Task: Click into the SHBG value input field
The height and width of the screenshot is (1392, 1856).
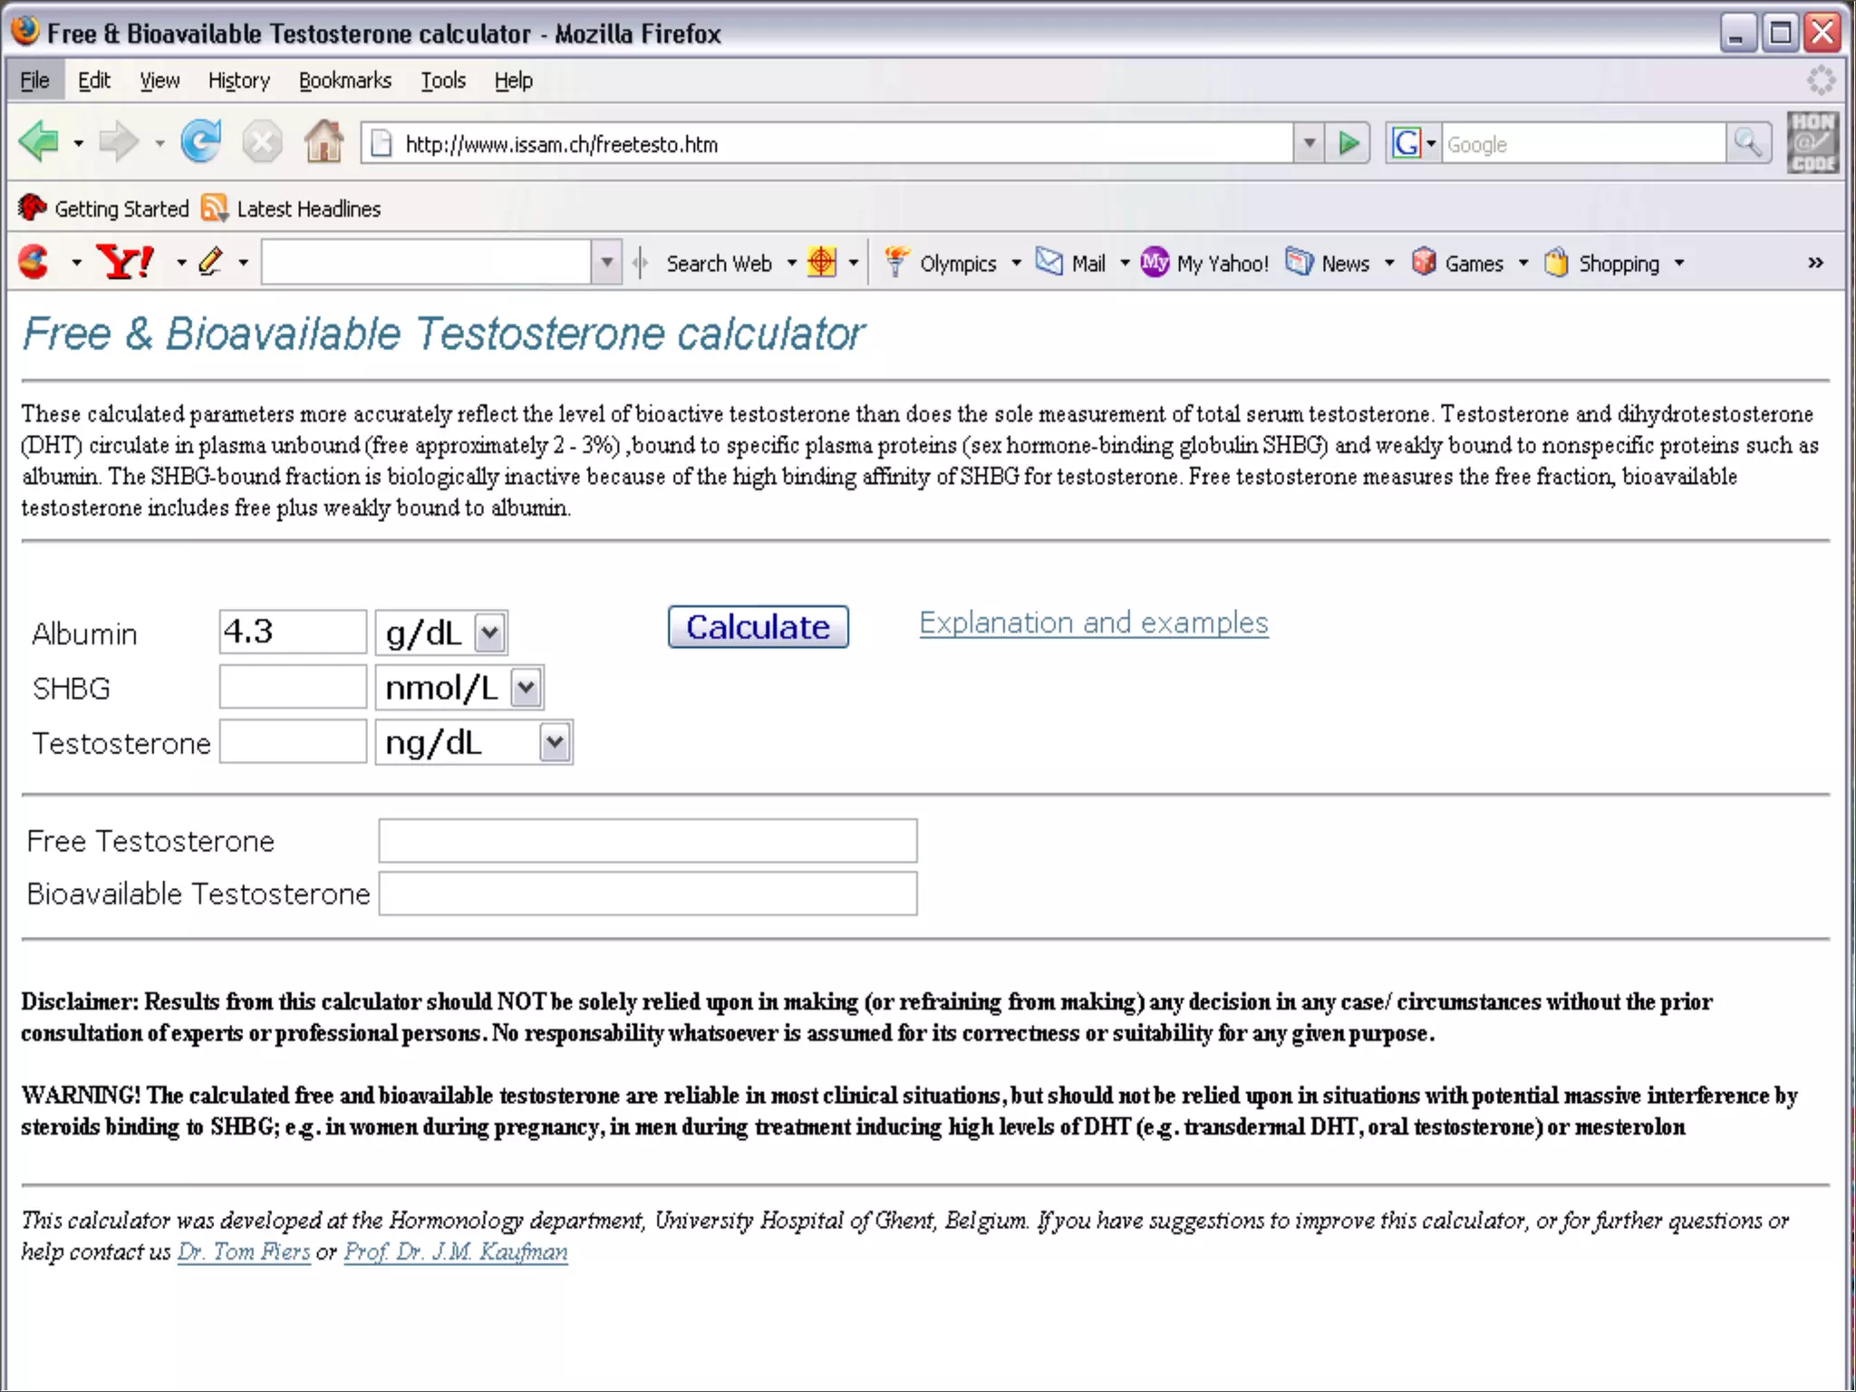Action: [293, 688]
